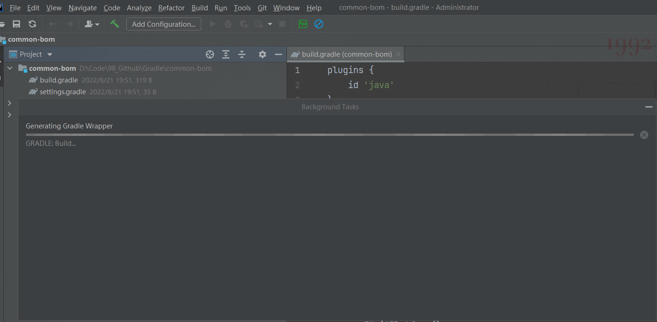Click the Add Configuration button
Viewport: 657px width, 322px height.
(x=163, y=24)
